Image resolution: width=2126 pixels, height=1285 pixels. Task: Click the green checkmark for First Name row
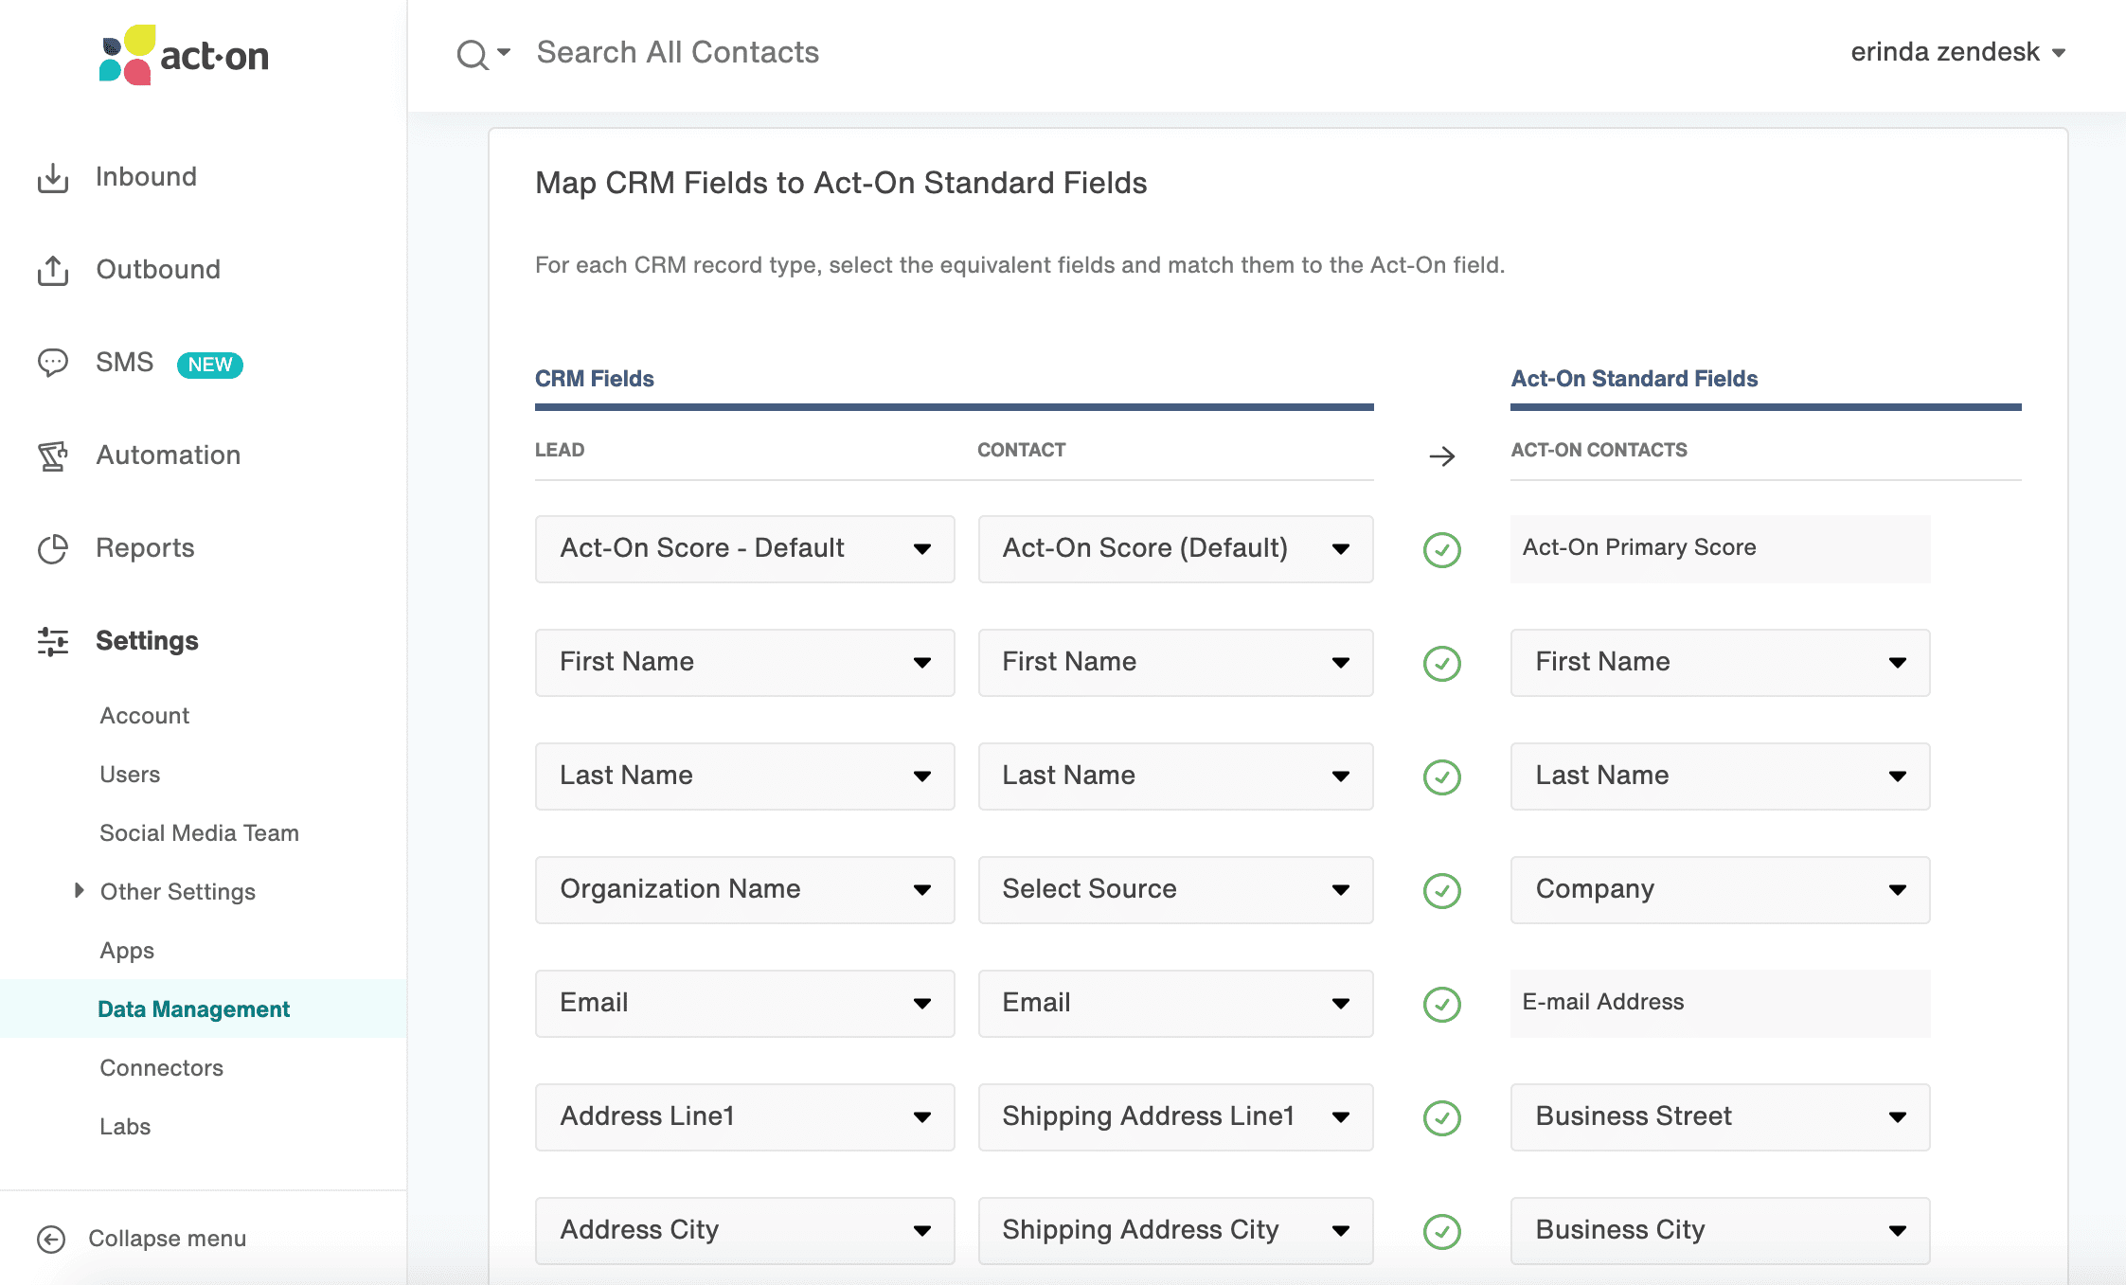coord(1441,663)
